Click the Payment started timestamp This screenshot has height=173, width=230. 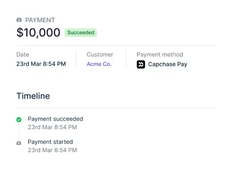coord(52,150)
